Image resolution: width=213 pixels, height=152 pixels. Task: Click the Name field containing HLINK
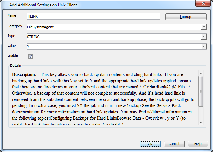93,16
